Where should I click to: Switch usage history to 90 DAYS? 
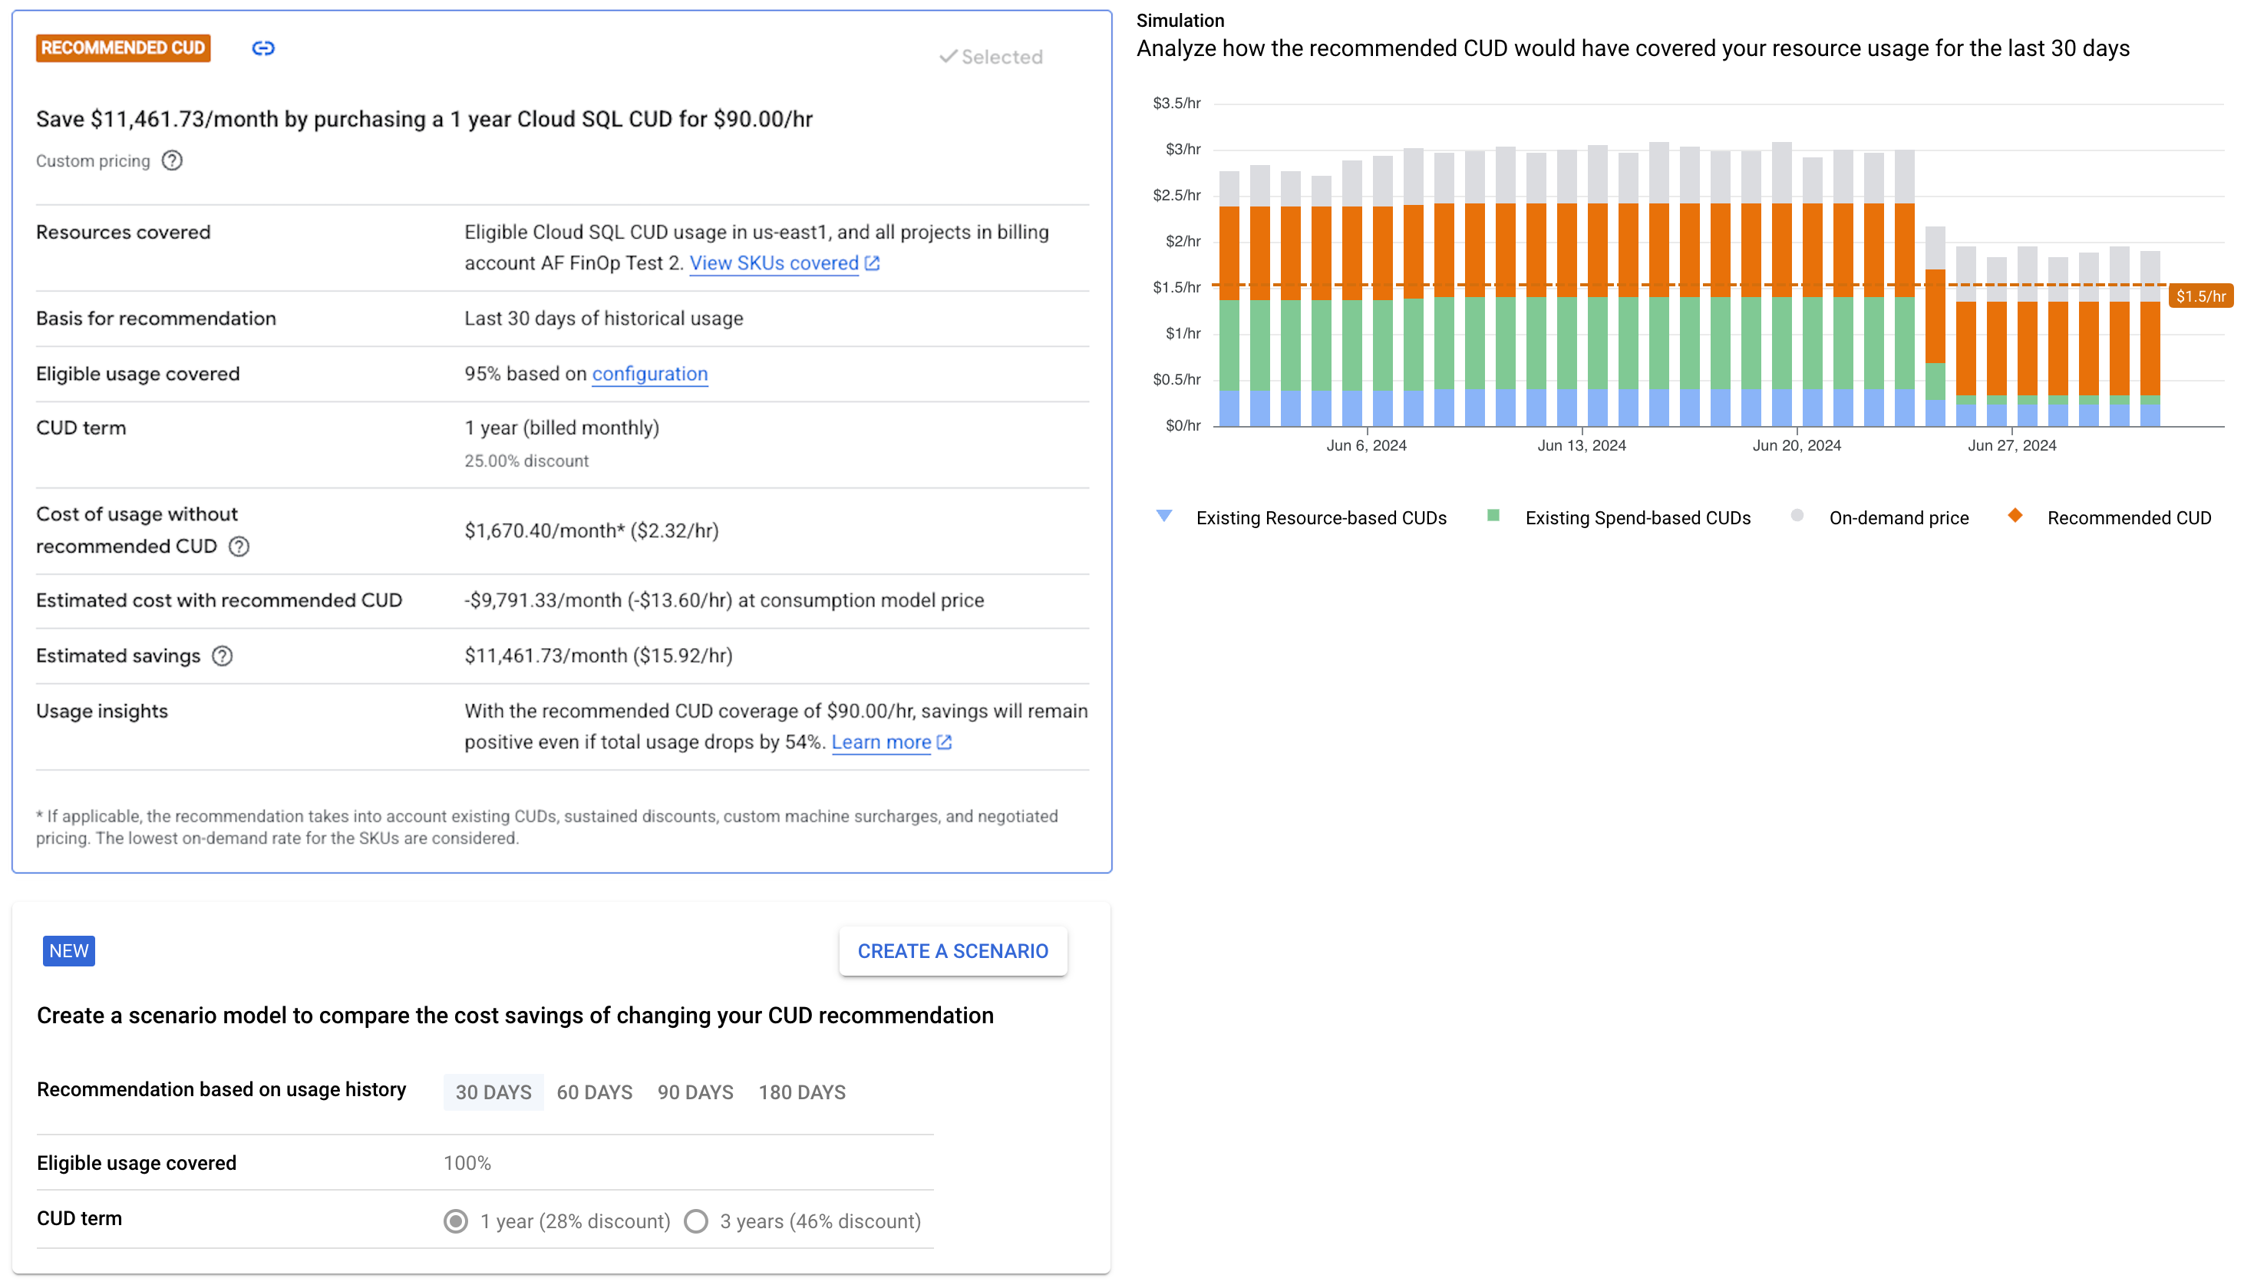[x=695, y=1092]
